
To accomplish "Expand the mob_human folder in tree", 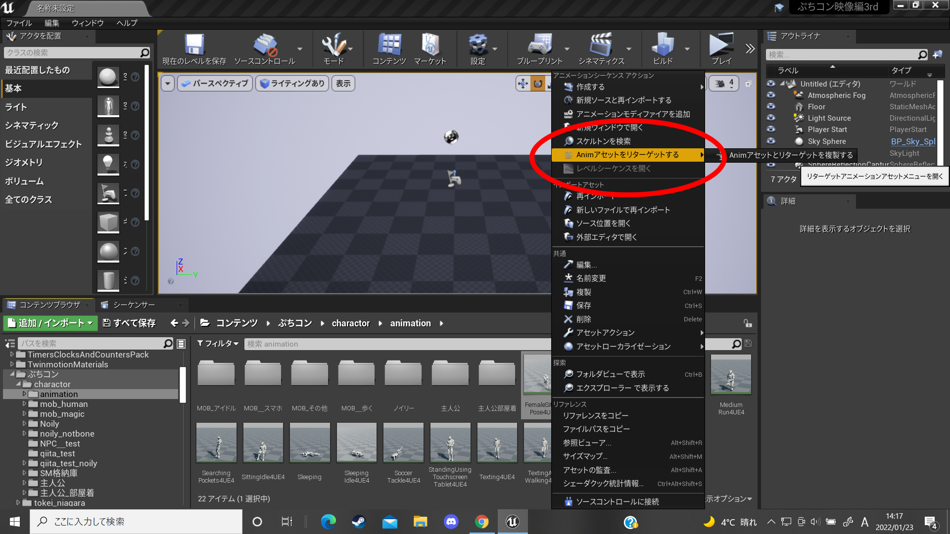I will [x=24, y=404].
